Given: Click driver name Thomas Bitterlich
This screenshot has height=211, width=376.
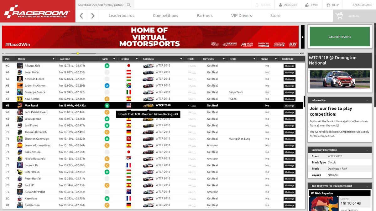Looking at the screenshot, I should [36, 132].
